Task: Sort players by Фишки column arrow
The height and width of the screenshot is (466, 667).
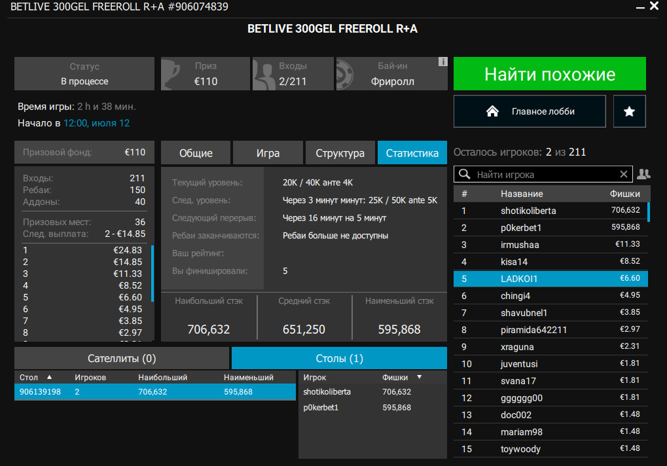Action: [x=419, y=378]
